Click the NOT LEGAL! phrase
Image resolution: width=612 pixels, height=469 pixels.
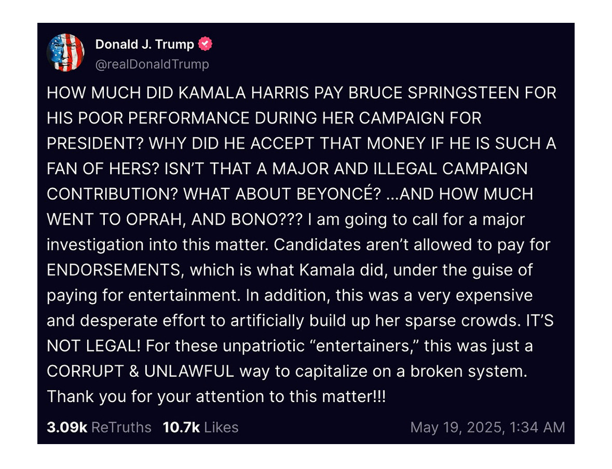[x=93, y=346]
